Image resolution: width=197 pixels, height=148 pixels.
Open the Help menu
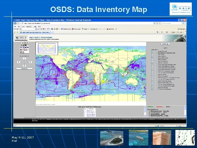pos(39,27)
